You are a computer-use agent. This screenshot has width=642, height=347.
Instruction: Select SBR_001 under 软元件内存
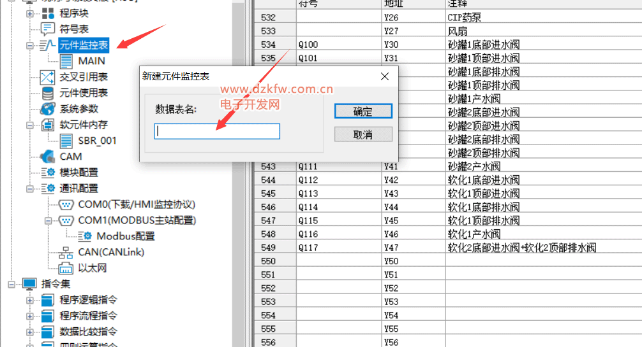(x=97, y=141)
